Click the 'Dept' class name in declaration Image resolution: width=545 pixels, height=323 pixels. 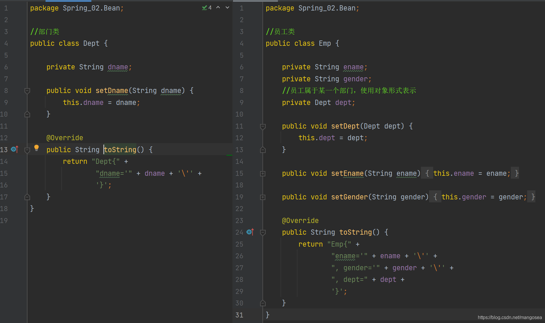[x=91, y=43]
